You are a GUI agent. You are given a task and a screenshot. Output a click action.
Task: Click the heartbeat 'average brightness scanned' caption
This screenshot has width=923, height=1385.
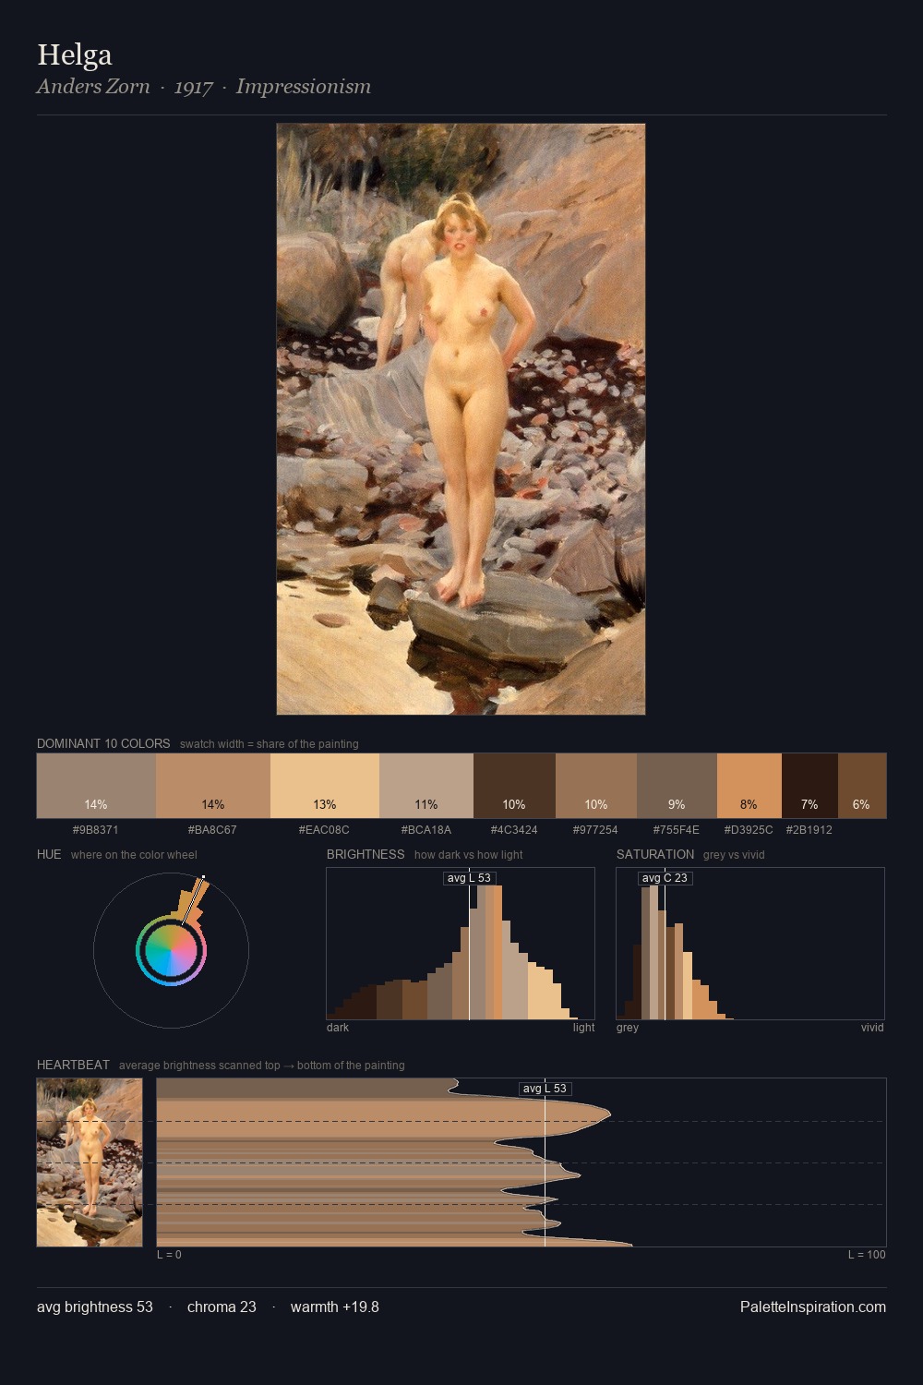(261, 1066)
